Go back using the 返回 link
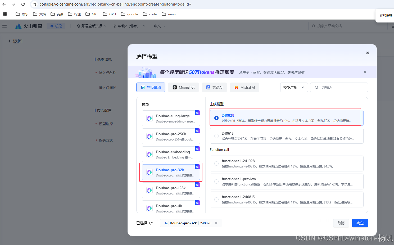This screenshot has height=245, width=394. click(15, 41)
